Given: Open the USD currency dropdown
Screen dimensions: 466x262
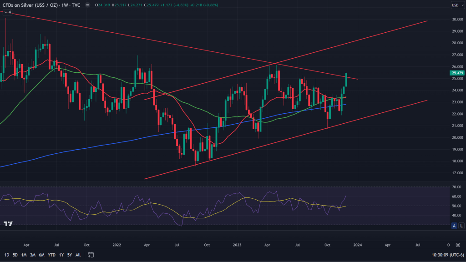Looking at the screenshot, I should tap(456, 5).
